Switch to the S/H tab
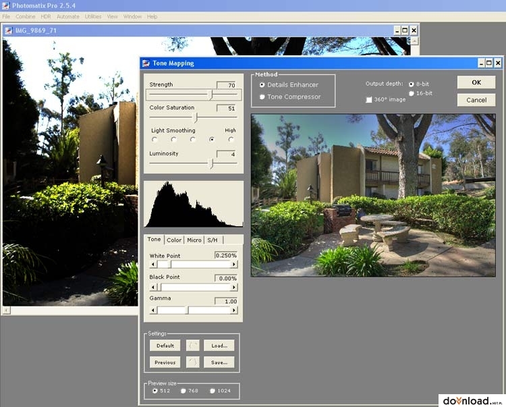 [213, 240]
